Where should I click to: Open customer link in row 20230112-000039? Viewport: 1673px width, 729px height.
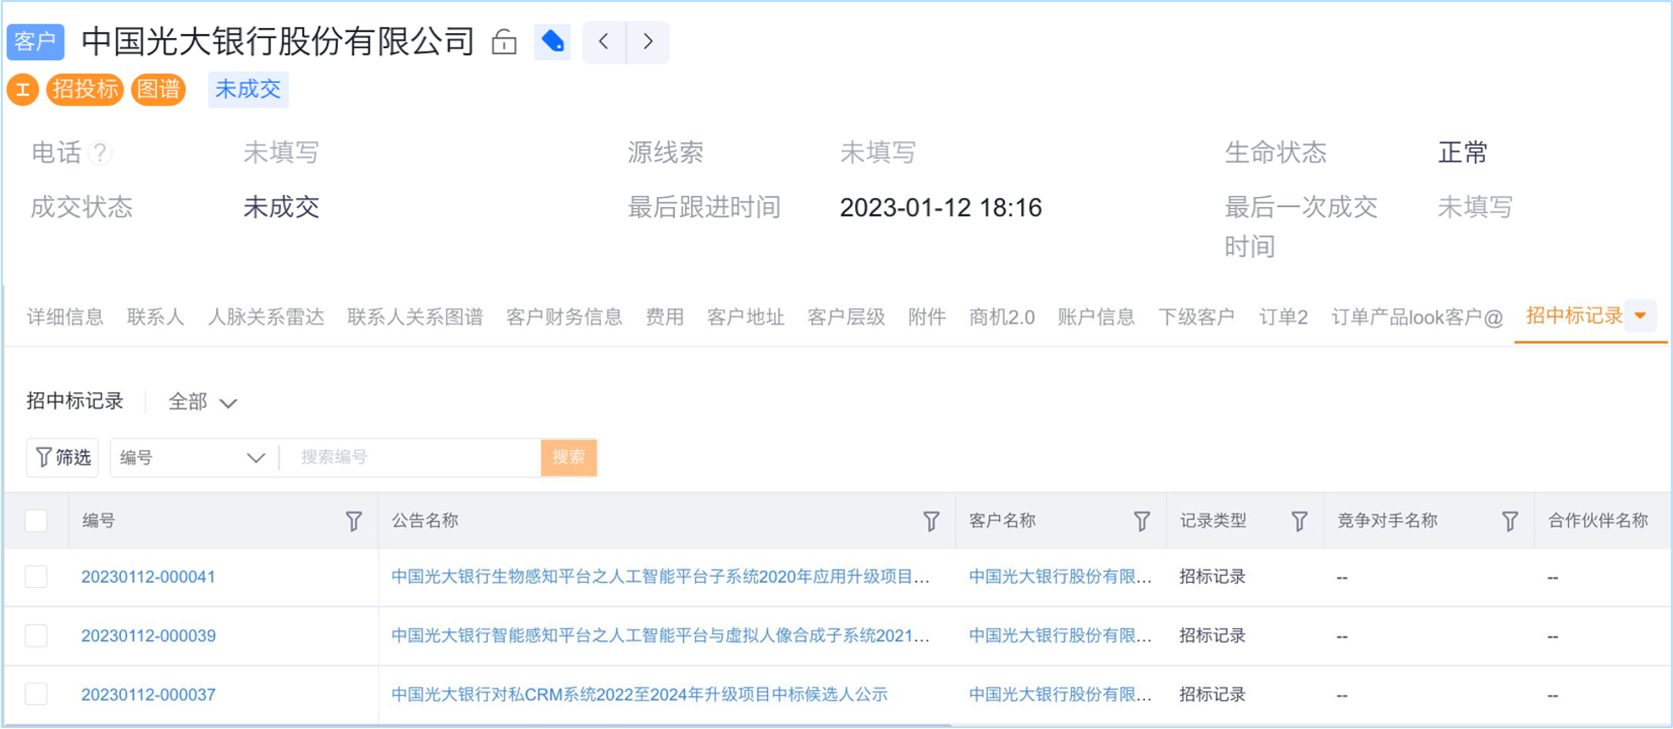coord(1060,636)
